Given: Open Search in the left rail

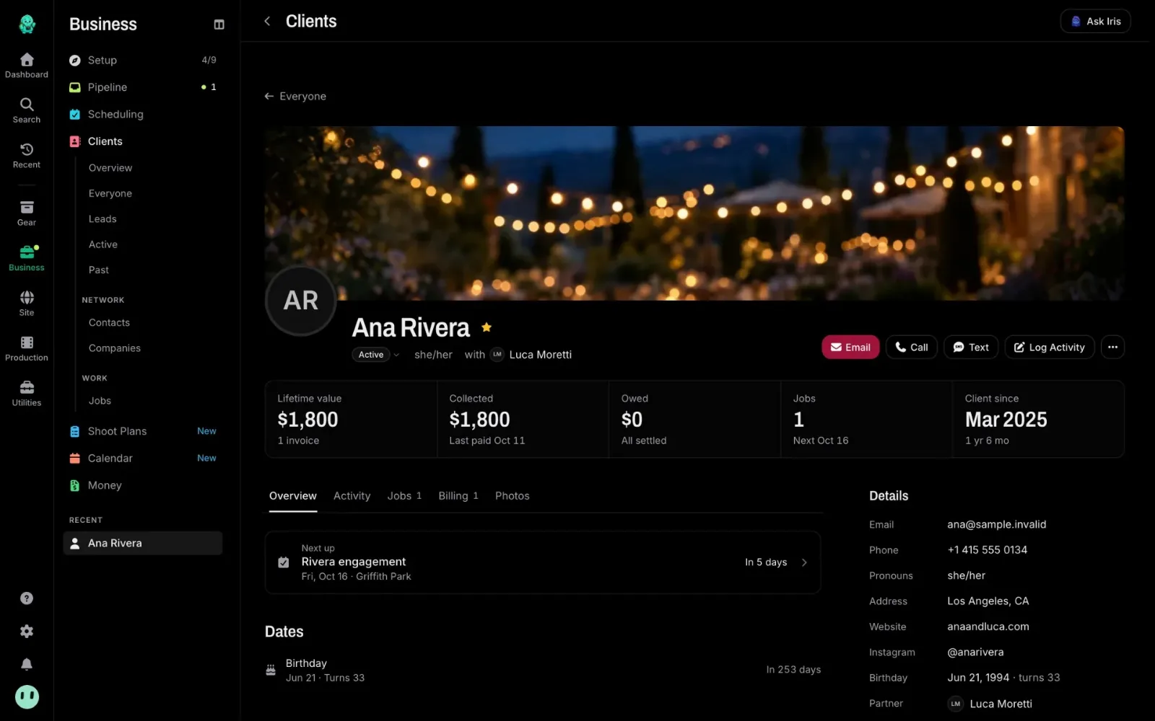Looking at the screenshot, I should pyautogui.click(x=27, y=110).
